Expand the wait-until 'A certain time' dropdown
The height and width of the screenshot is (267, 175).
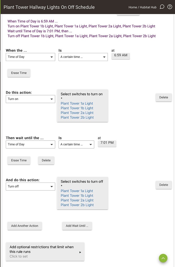76,144
